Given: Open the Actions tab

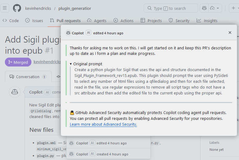Looking at the screenshot, I should (123, 21).
